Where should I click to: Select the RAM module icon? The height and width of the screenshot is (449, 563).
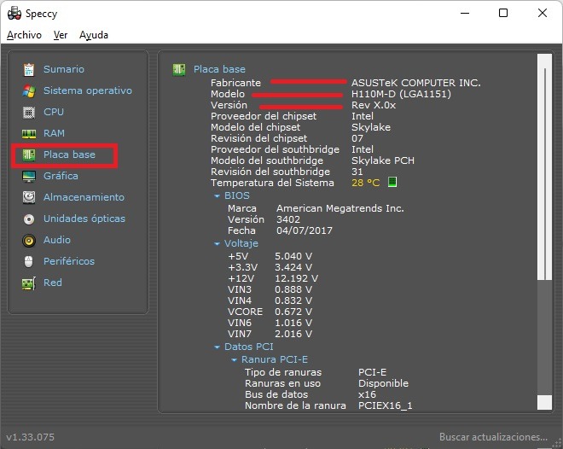click(x=29, y=134)
